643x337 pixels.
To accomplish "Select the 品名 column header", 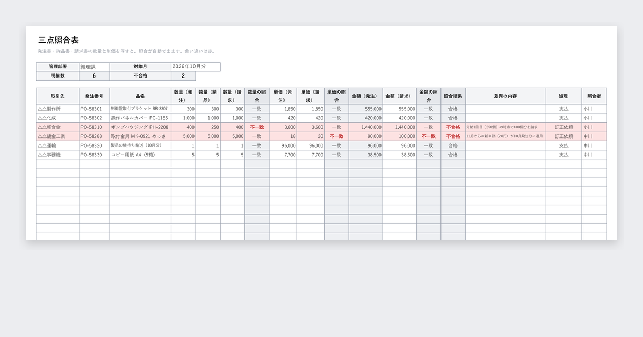I will [x=140, y=96].
